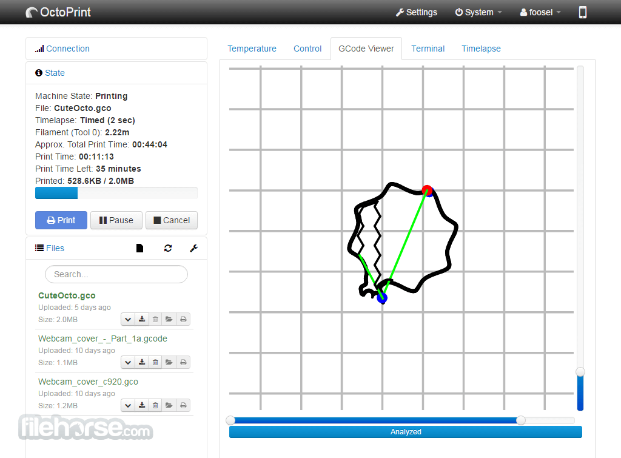Click the file search box
621x458 pixels.
116,274
